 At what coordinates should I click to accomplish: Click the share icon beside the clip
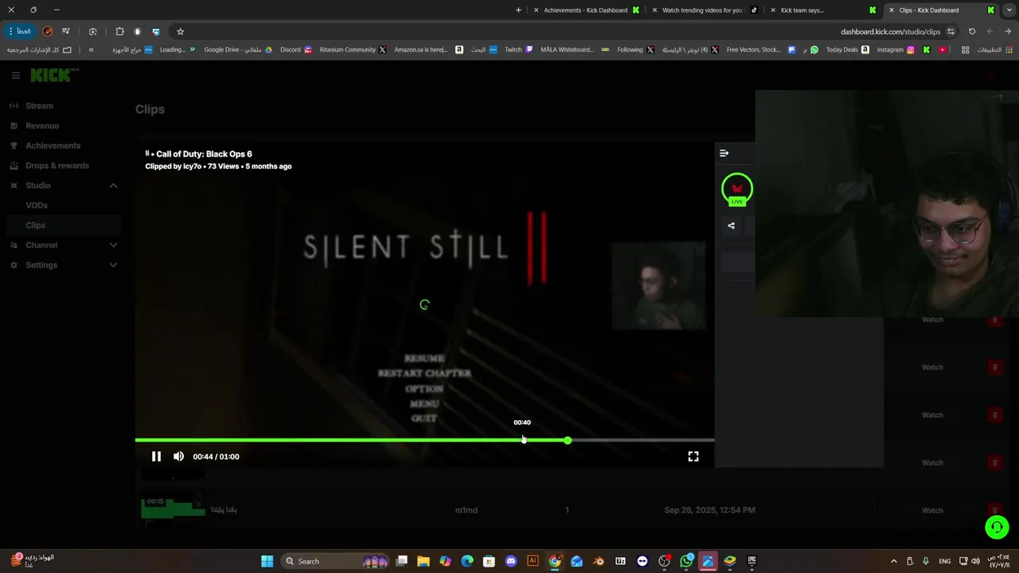[731, 225]
